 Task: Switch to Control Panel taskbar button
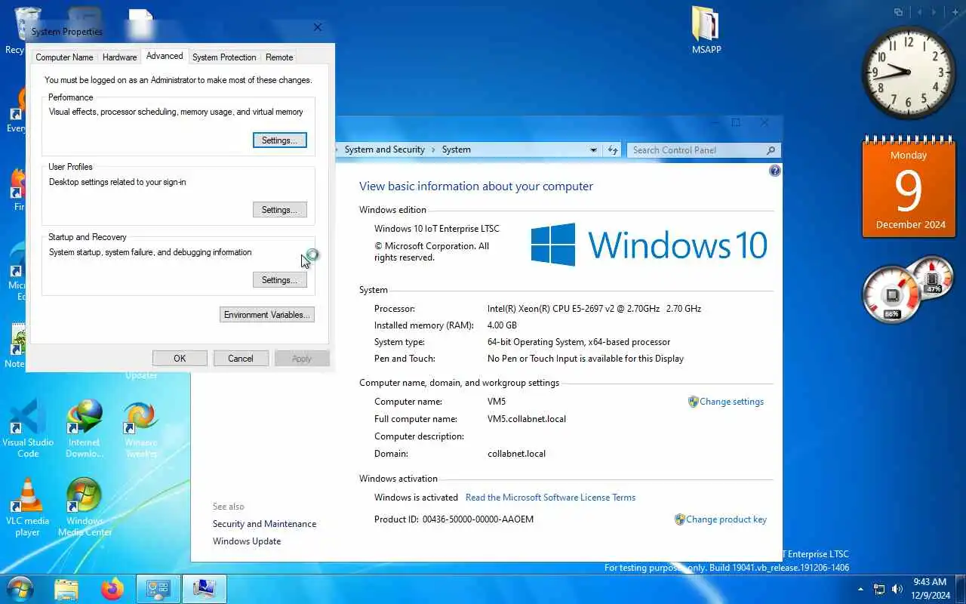point(158,589)
